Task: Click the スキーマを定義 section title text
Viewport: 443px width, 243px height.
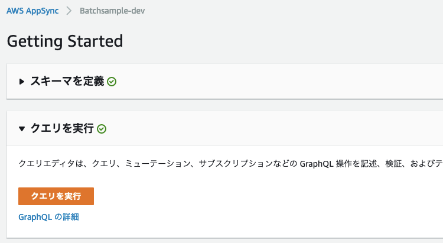Action: pyautogui.click(x=67, y=81)
